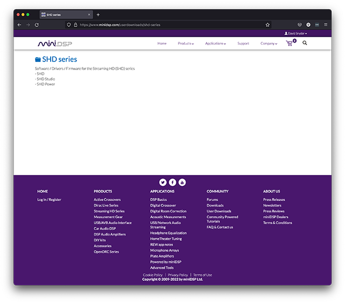Open Measurement Gear footer link
345x303 pixels.
[108, 217]
